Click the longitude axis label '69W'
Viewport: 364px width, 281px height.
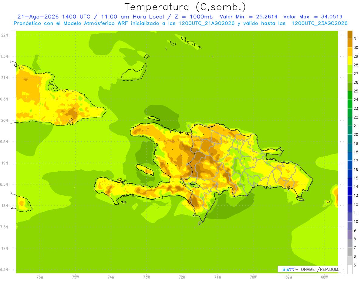click(288, 277)
